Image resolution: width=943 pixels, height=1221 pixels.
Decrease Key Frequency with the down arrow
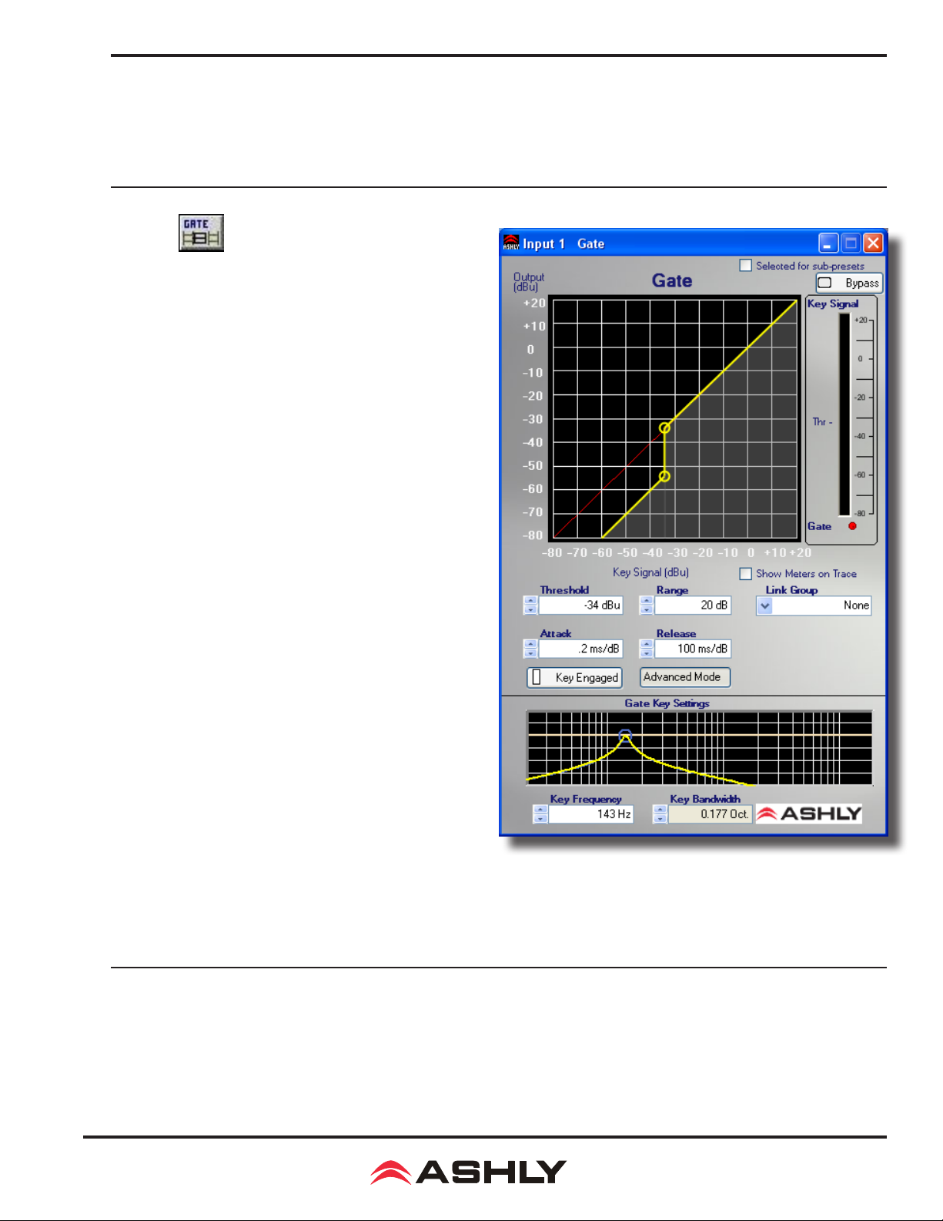[540, 818]
